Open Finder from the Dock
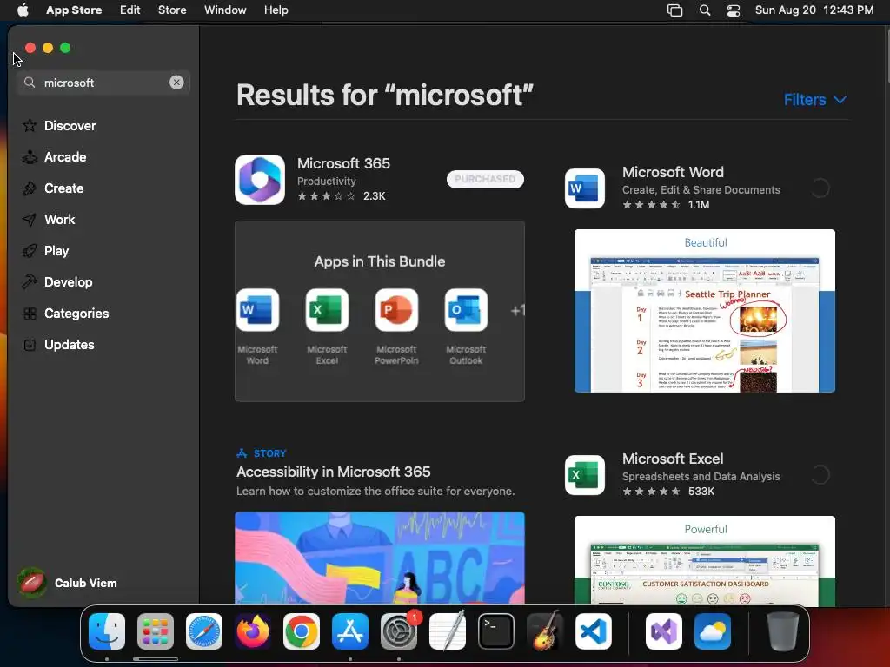The height and width of the screenshot is (667, 890). pos(107,631)
